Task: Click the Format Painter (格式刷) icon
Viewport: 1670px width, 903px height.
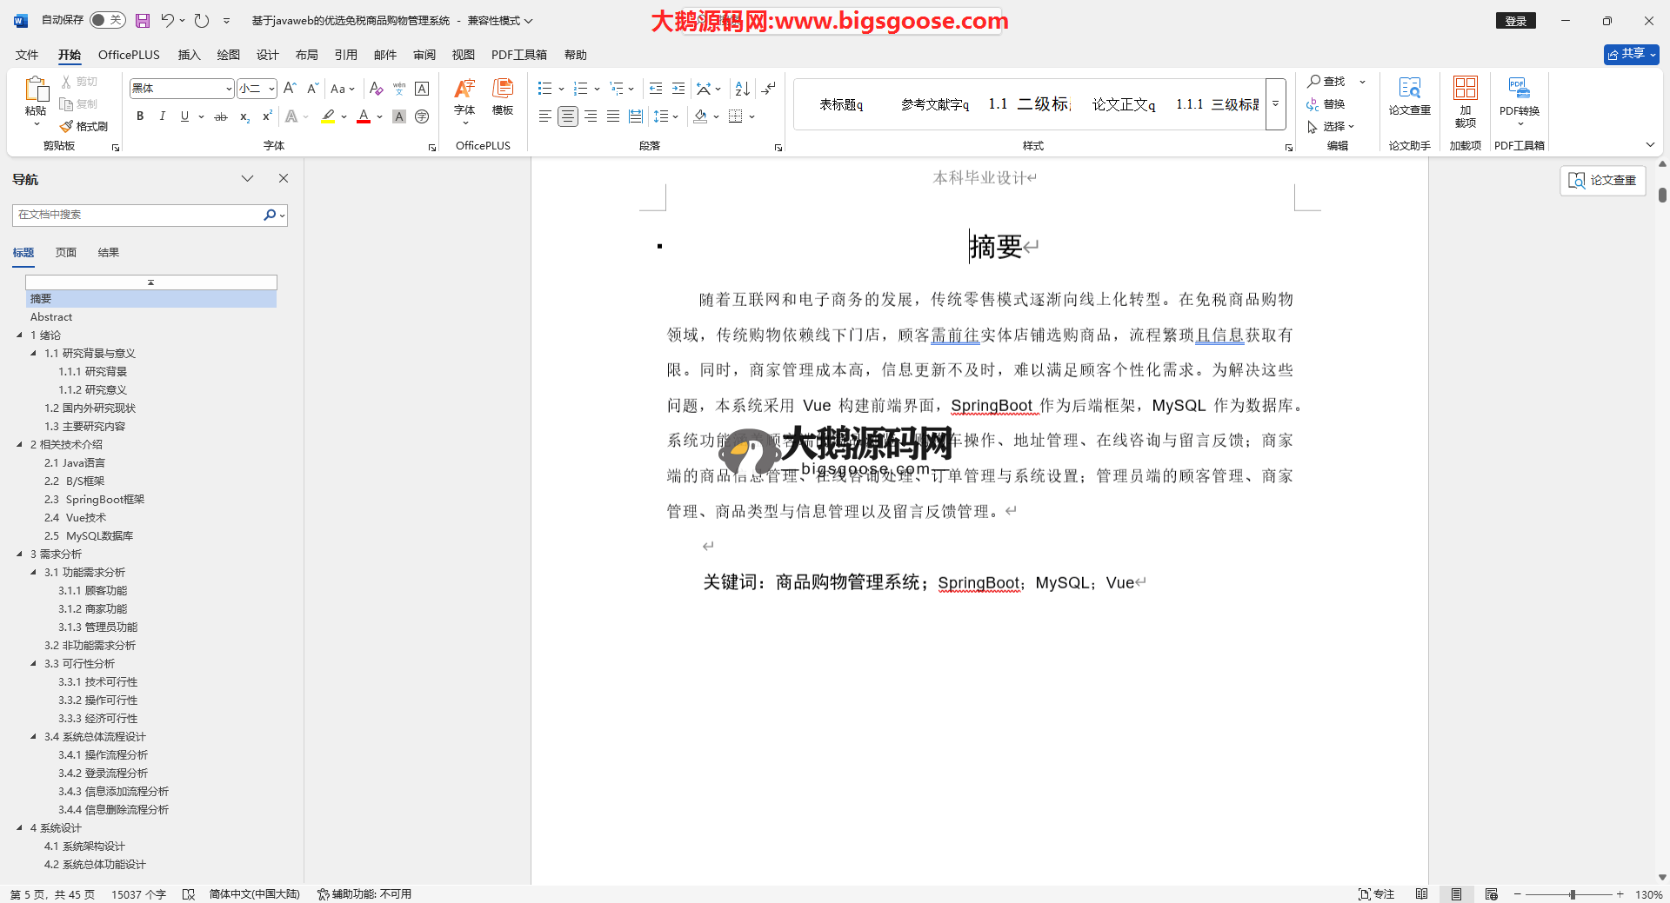Action: point(84,126)
